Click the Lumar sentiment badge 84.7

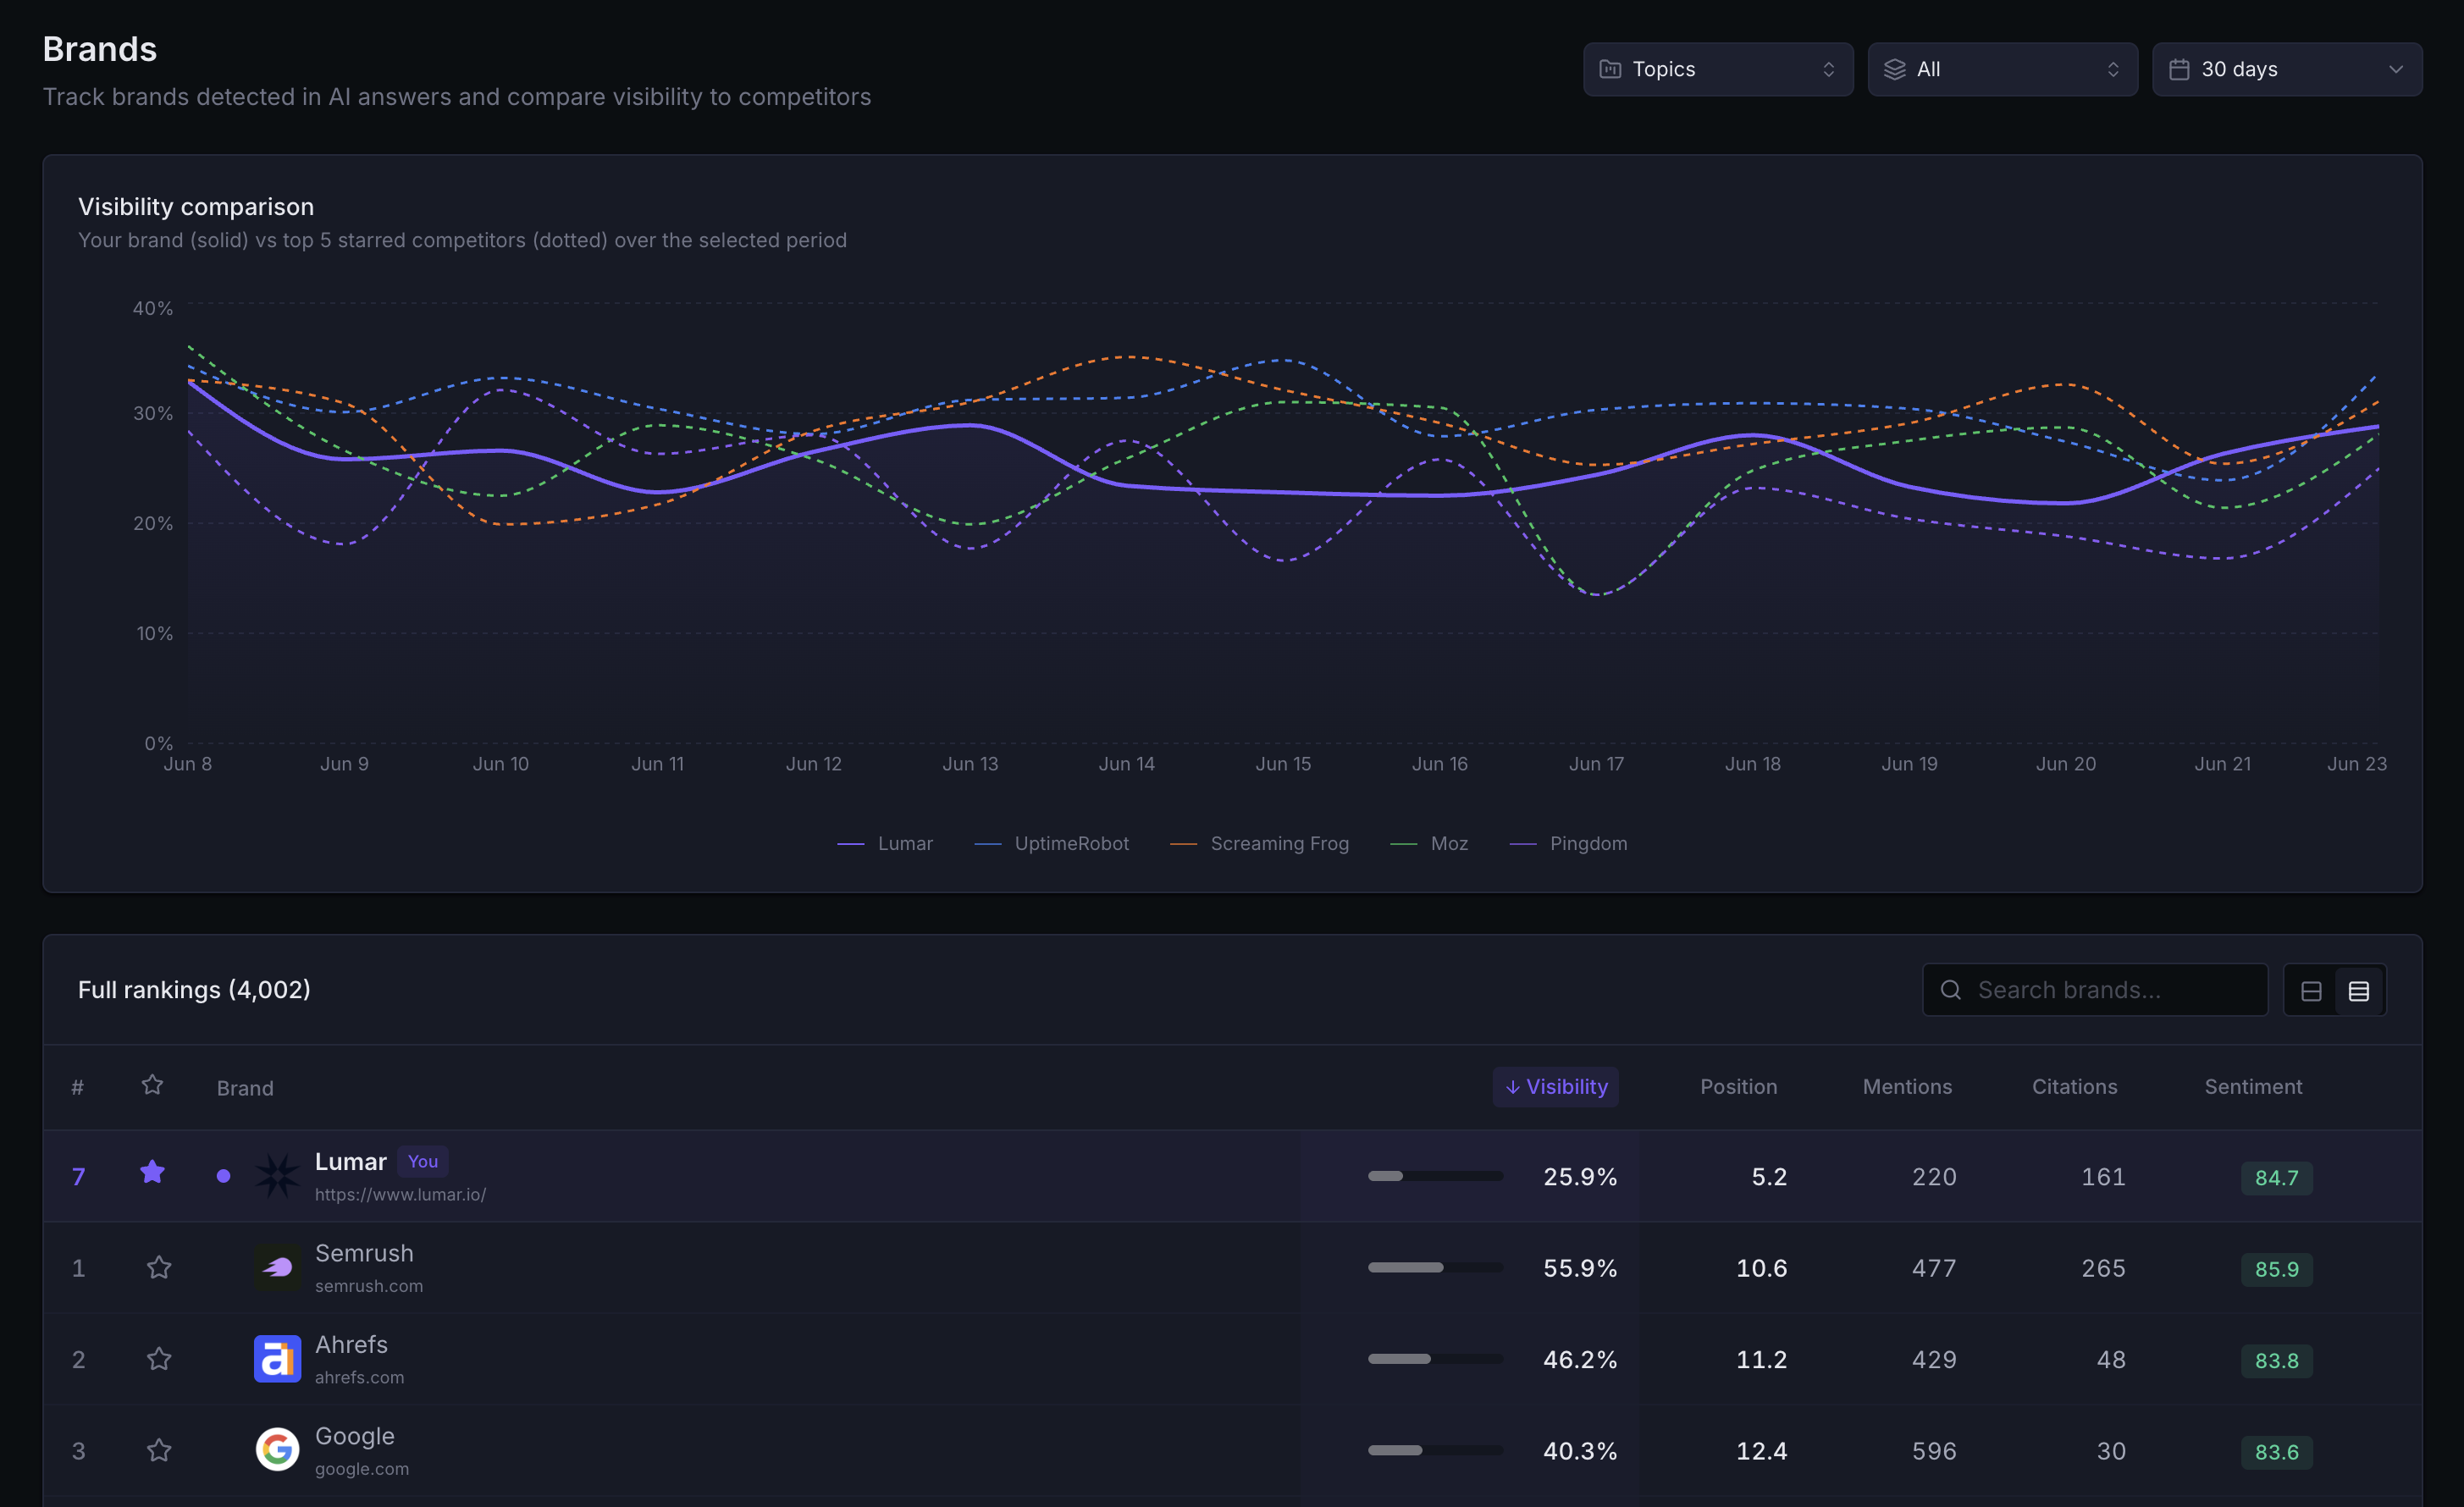(x=2276, y=1178)
